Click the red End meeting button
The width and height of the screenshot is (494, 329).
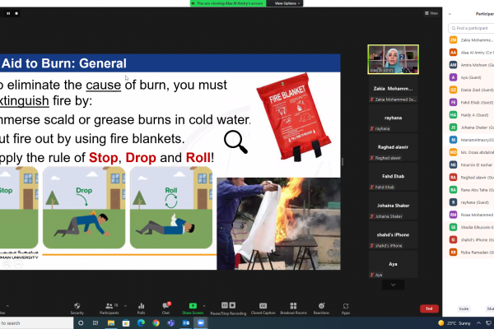click(429, 308)
